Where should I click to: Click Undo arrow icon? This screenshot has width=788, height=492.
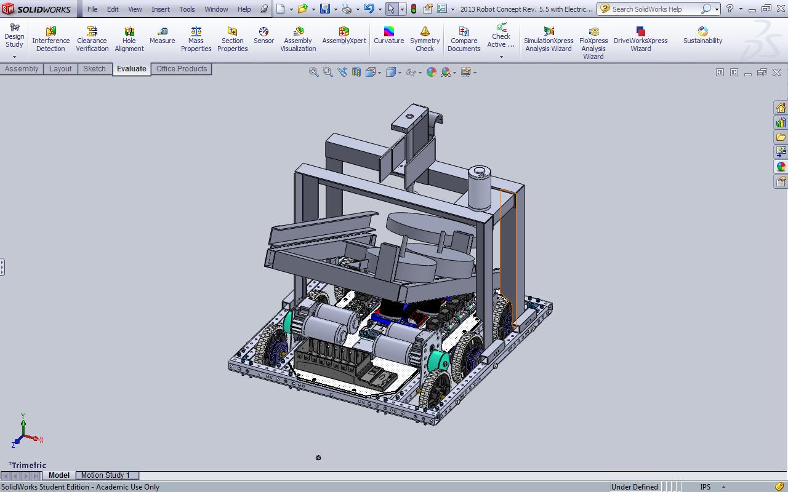click(x=369, y=9)
